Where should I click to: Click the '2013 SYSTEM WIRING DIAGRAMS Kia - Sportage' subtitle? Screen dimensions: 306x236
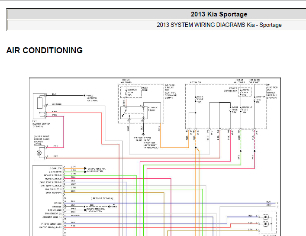pos(219,25)
